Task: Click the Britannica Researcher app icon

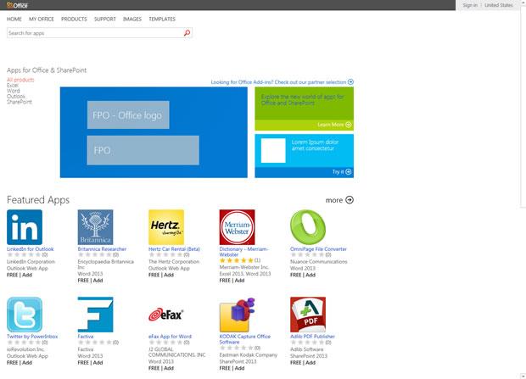Action: point(95,227)
